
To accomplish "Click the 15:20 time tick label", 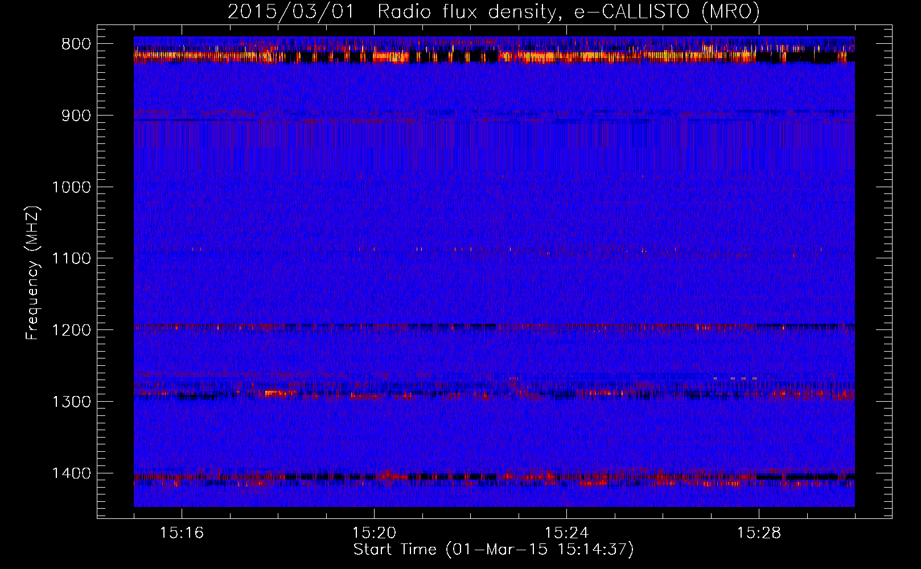I will 374,533.
